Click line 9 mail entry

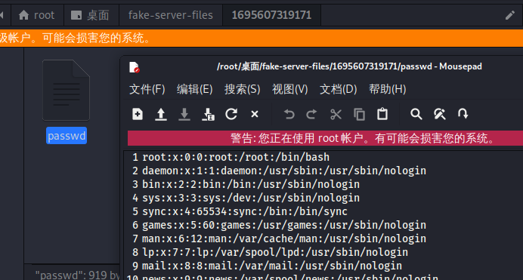pyautogui.click(x=272, y=266)
